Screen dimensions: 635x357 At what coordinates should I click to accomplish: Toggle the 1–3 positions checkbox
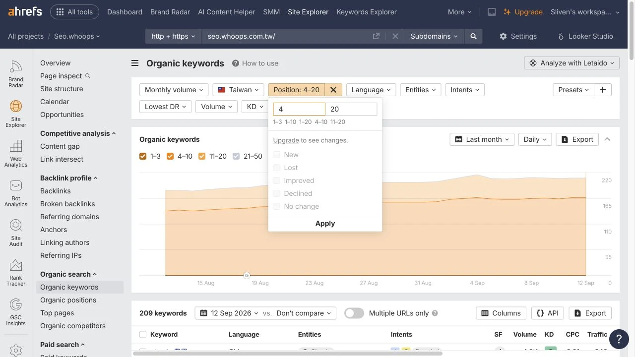tap(143, 156)
